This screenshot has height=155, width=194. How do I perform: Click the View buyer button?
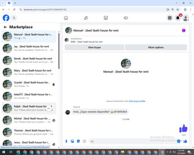tap(94, 47)
